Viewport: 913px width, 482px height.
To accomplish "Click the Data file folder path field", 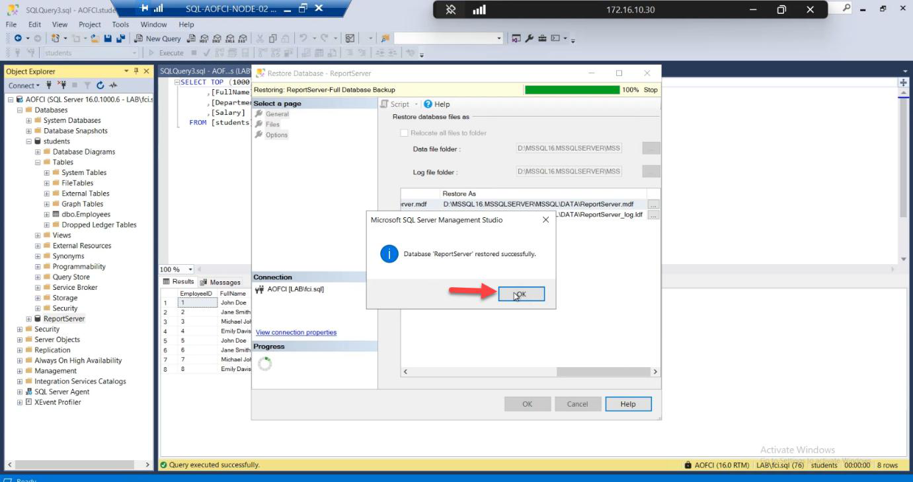I will 569,149.
